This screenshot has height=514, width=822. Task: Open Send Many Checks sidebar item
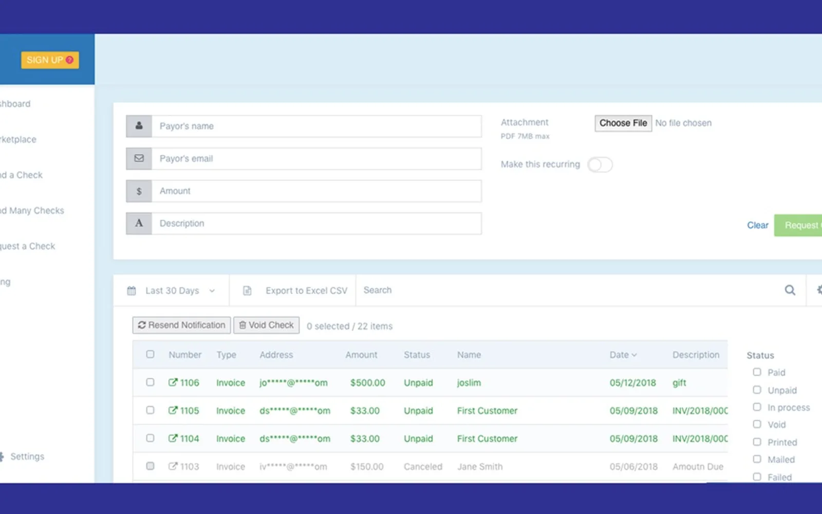click(32, 211)
